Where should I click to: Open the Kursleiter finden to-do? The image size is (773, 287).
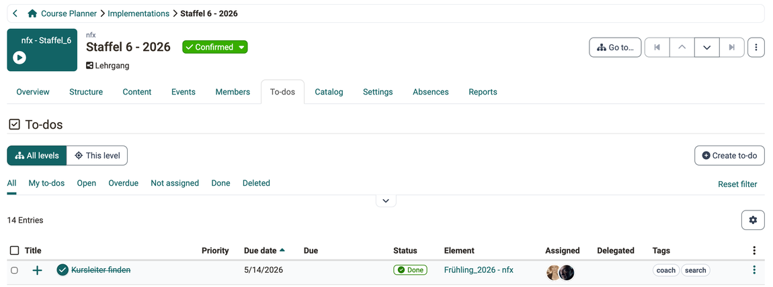click(101, 270)
